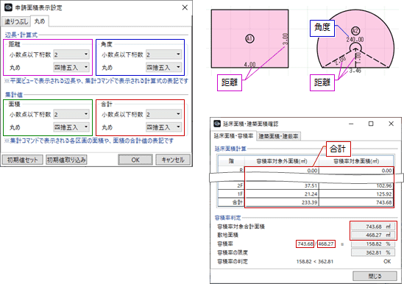
Task: Close the 延床面積・建築面積確認 window
Action: pyautogui.click(x=391, y=124)
